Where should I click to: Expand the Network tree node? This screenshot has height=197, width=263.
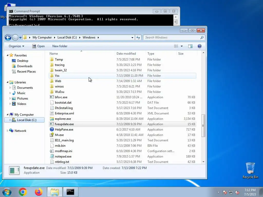pos(7,131)
